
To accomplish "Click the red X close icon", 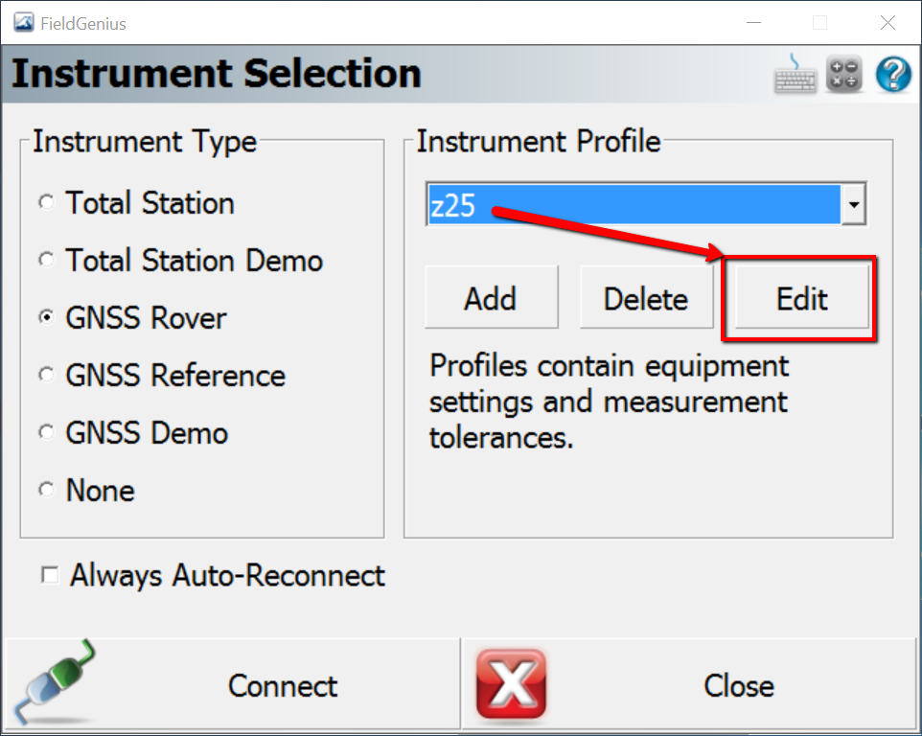I will coord(511,684).
